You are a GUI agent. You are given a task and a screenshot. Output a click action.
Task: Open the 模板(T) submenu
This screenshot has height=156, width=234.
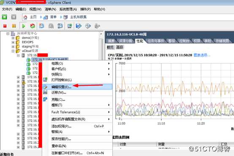pos(77,105)
